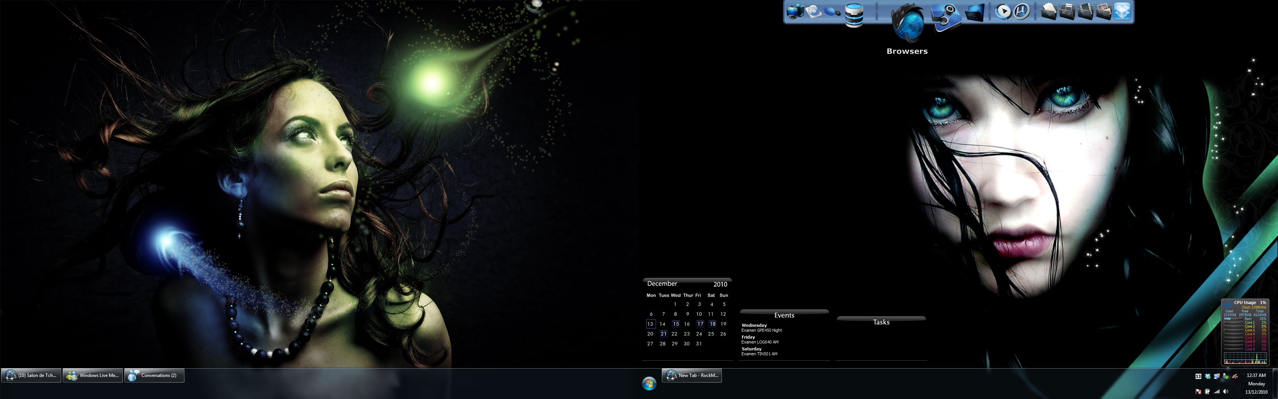Open the database cylinder dock icon
This screenshot has height=399, width=1278.
click(854, 15)
